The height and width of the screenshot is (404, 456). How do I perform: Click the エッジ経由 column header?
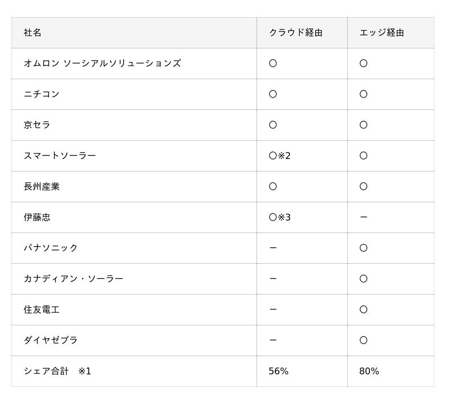point(381,33)
